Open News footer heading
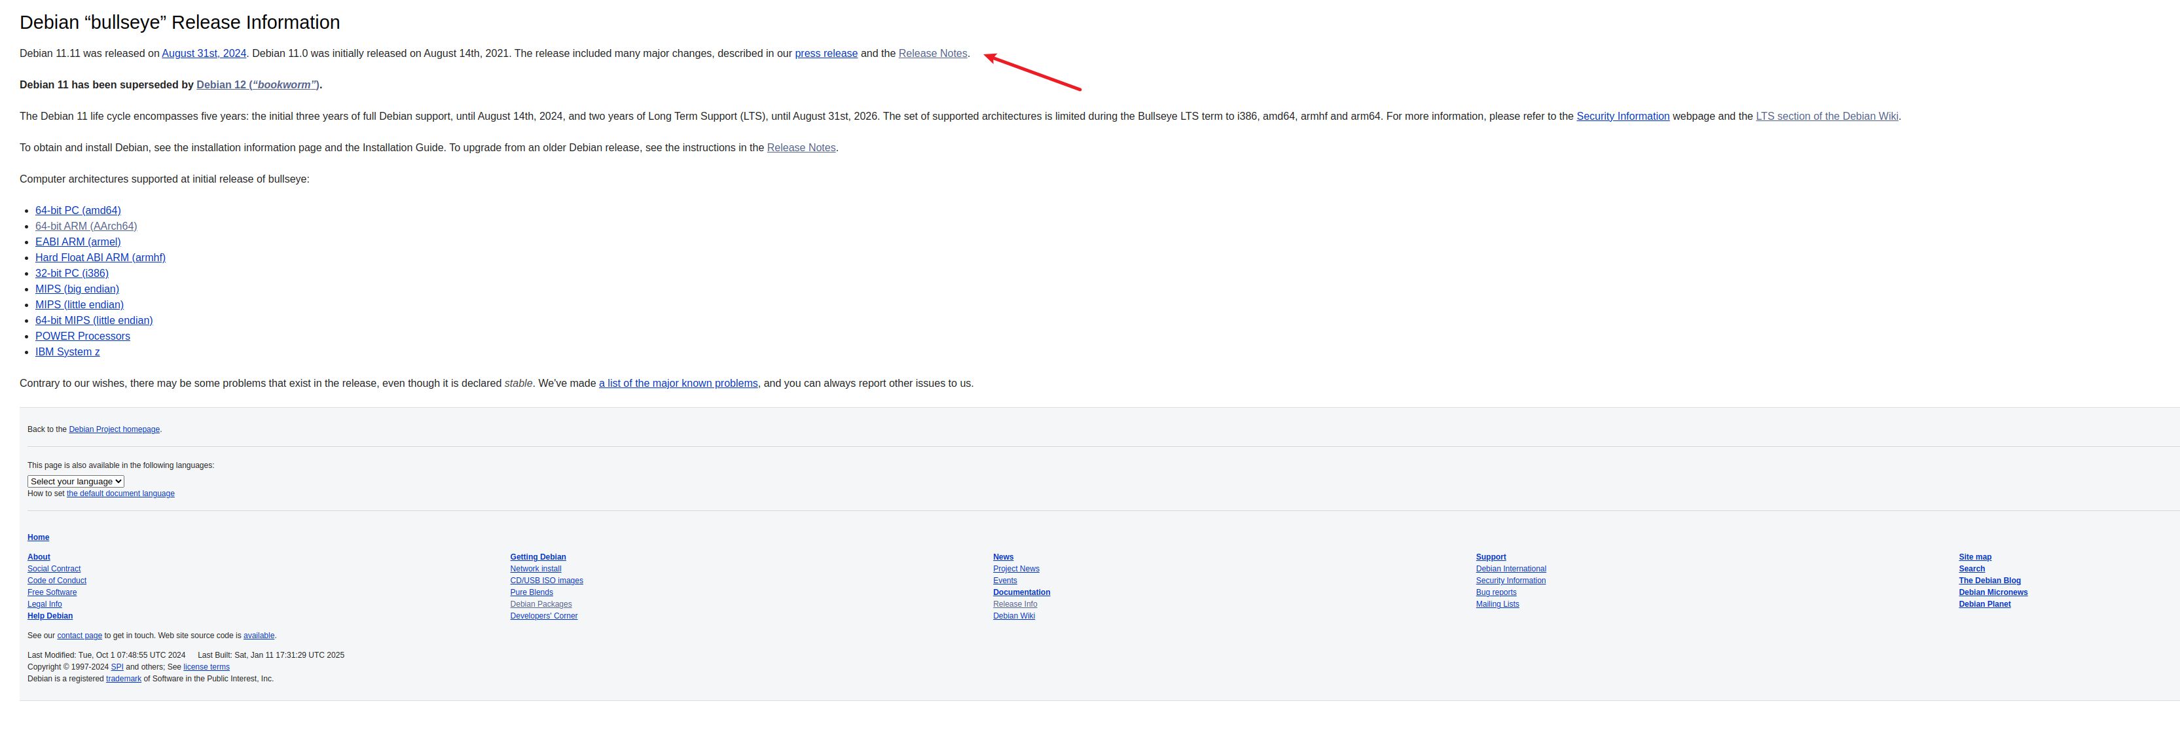The height and width of the screenshot is (754, 2180). (x=1004, y=557)
